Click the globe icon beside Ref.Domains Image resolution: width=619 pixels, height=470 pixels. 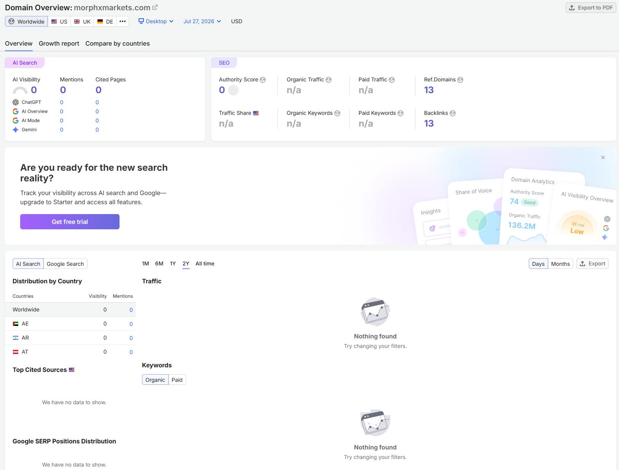(x=460, y=80)
